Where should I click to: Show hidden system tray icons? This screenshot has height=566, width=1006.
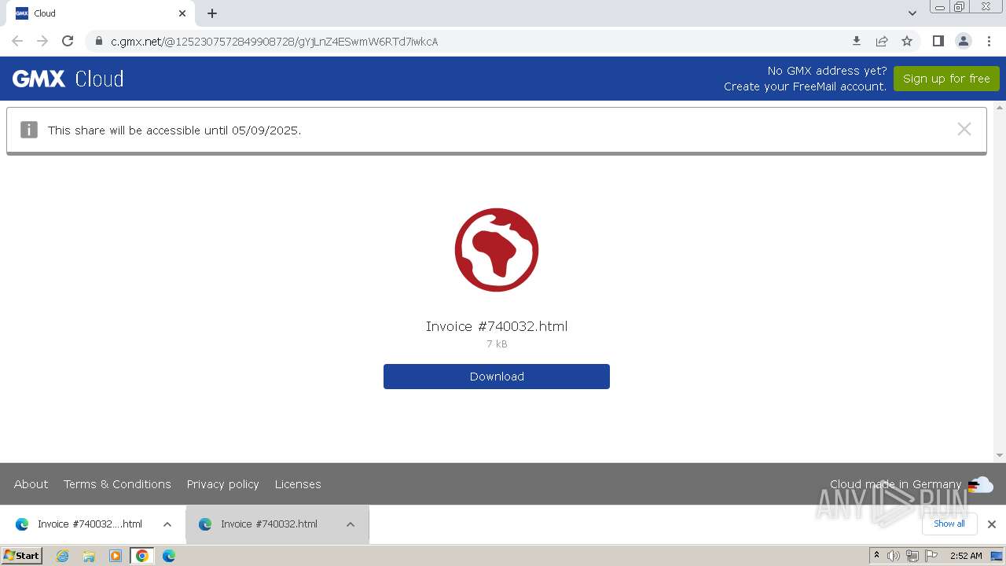tap(877, 556)
